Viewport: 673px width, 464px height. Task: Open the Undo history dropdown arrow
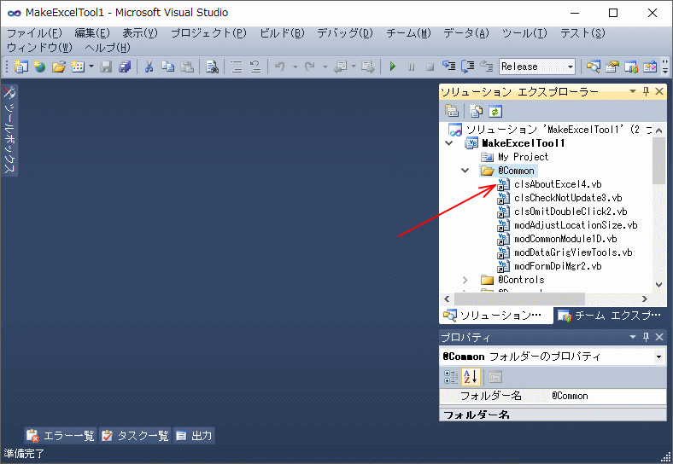295,67
